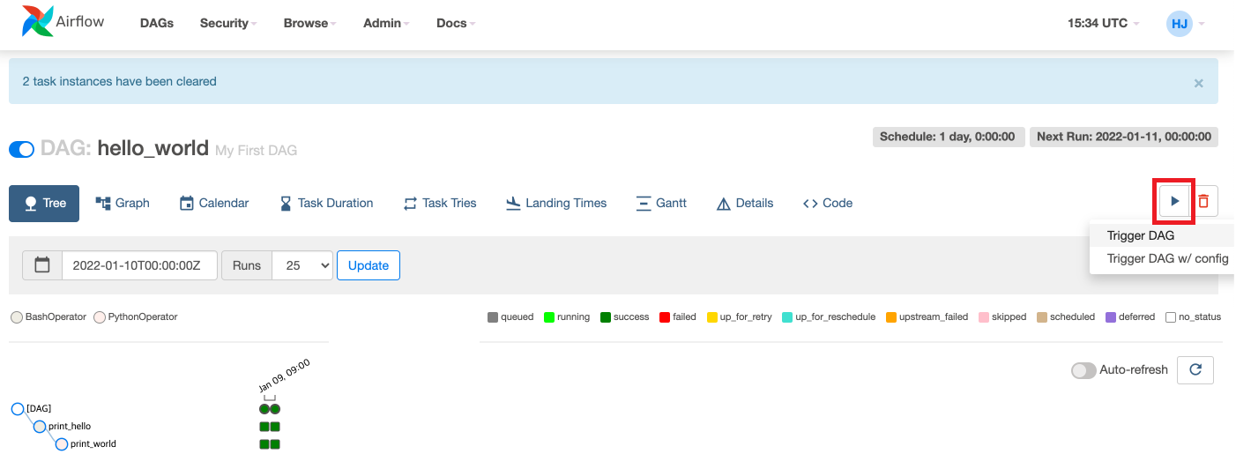Screen dimensions: 1236x454
Task: Open the Details tab
Action: coord(745,203)
